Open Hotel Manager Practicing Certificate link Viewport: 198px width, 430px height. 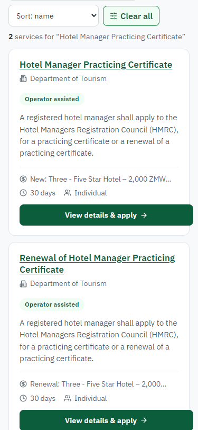(96, 65)
